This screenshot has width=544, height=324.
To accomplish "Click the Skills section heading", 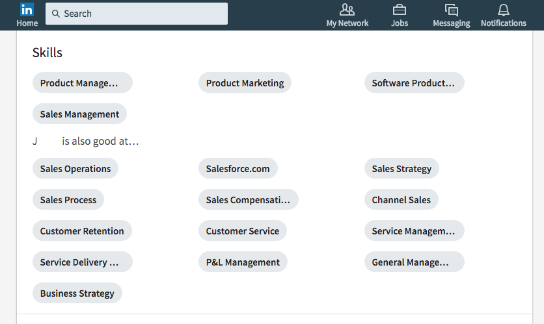I will [x=48, y=53].
